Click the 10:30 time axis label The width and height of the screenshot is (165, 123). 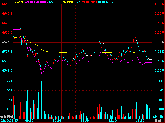(57, 121)
